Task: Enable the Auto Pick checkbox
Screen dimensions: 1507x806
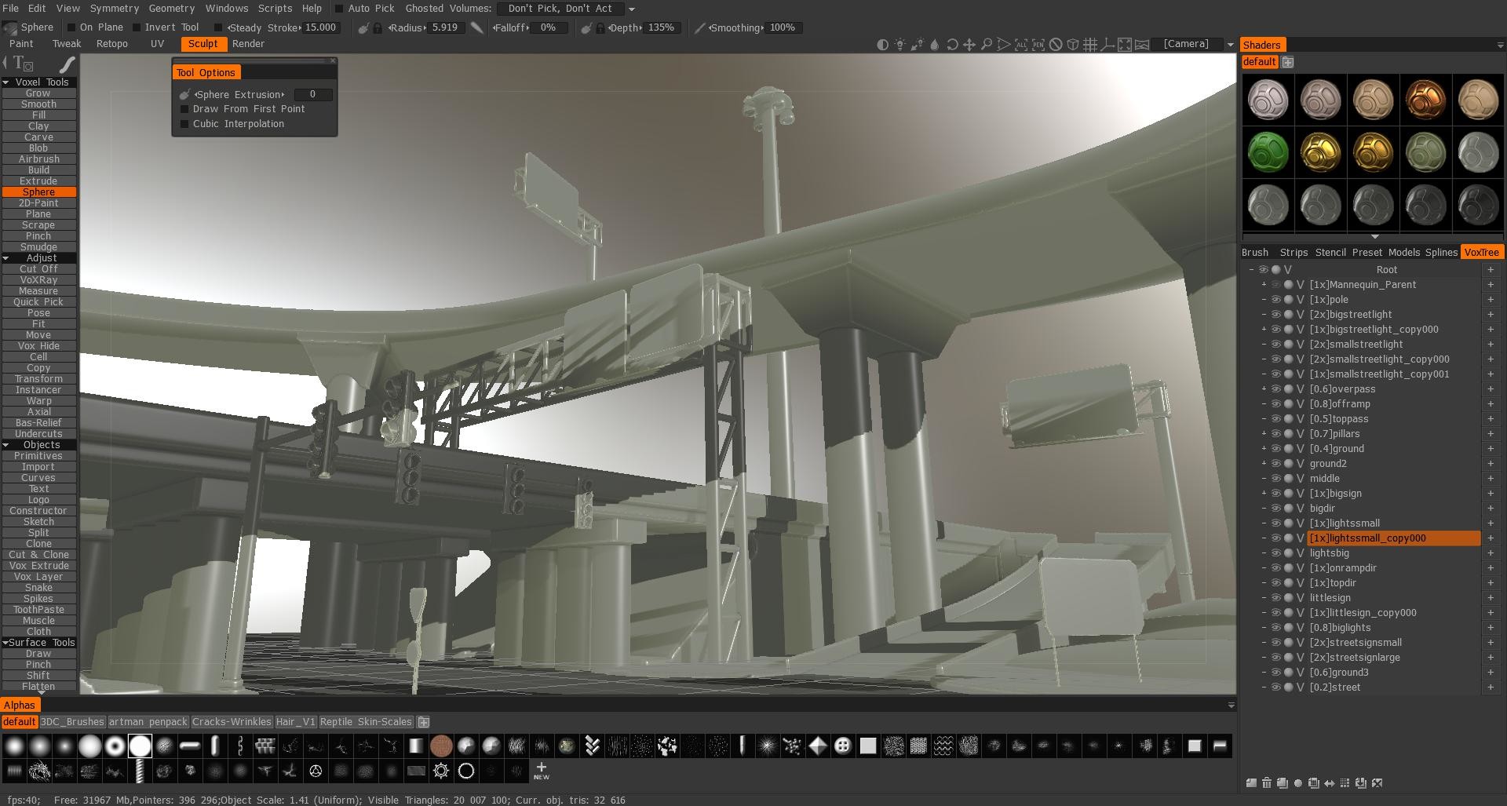Action: click(339, 9)
